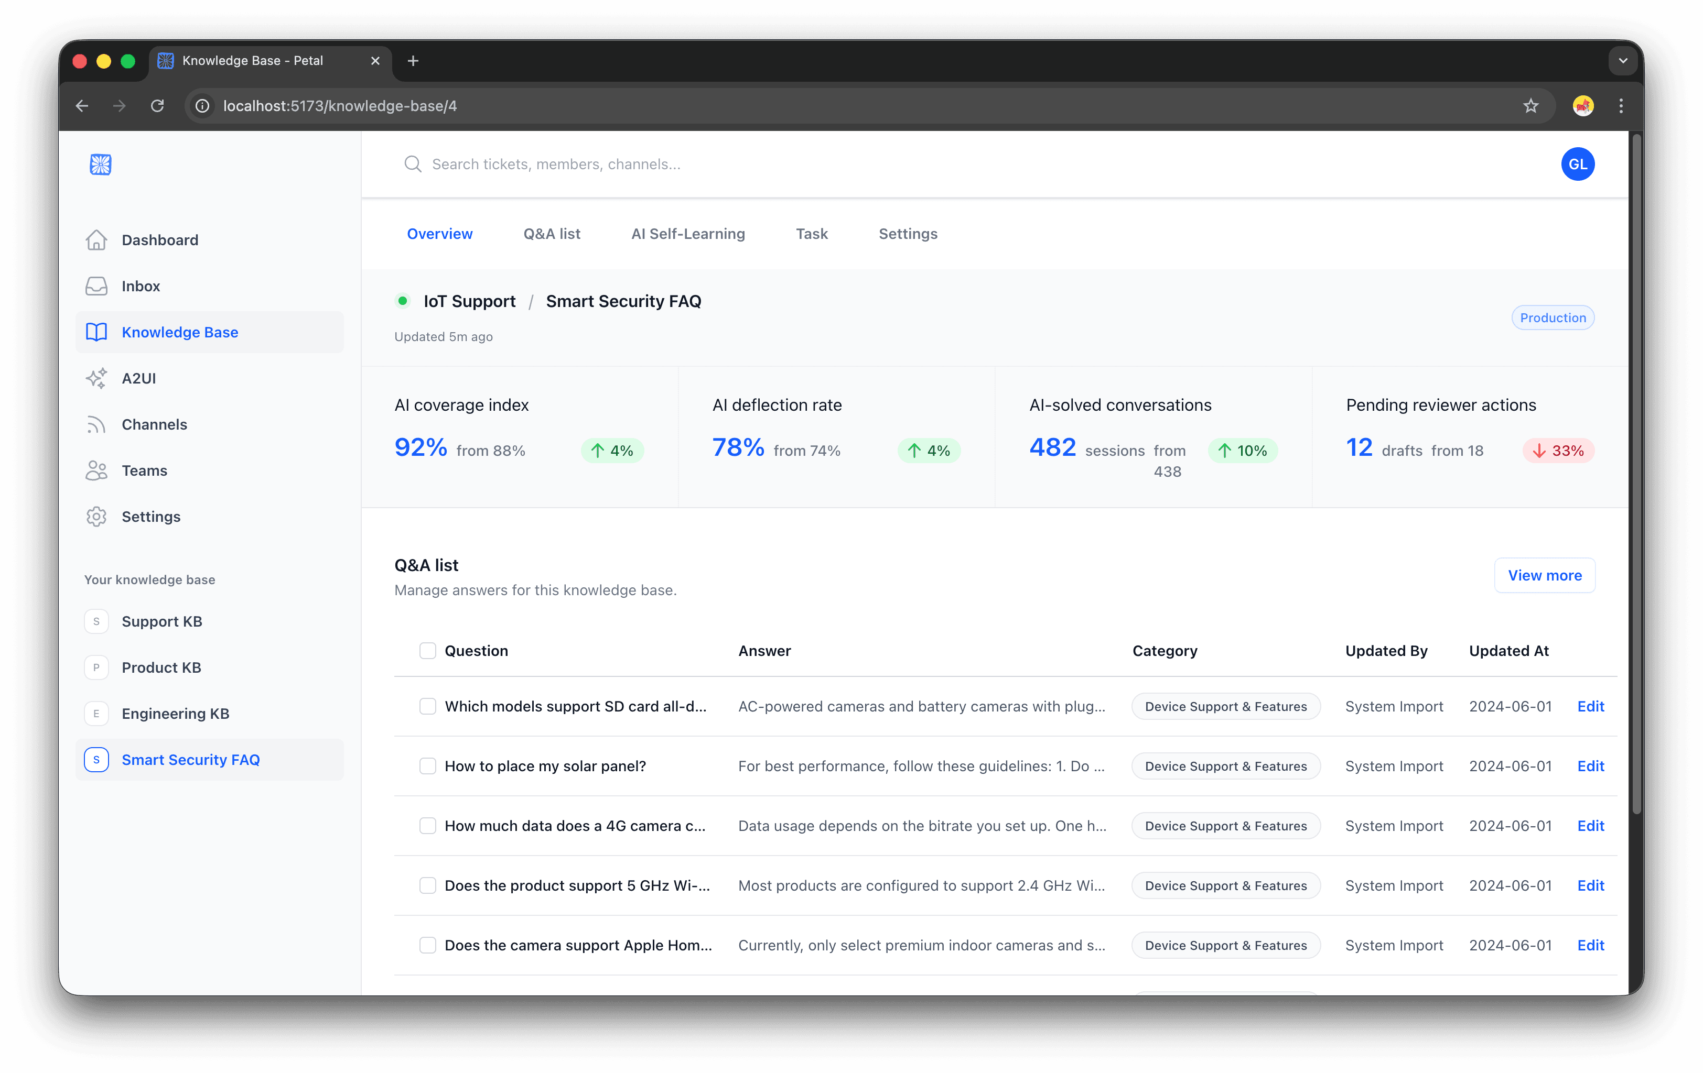Click the Petal logo in the sidebar
This screenshot has height=1073, width=1703.
[101, 164]
